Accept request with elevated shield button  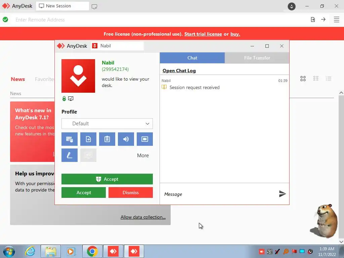click(107, 179)
